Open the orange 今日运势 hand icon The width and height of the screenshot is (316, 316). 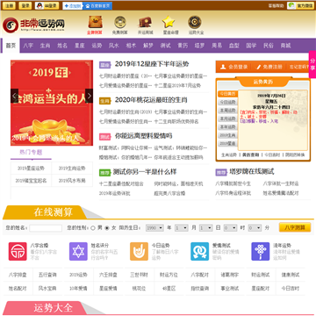point(140,251)
